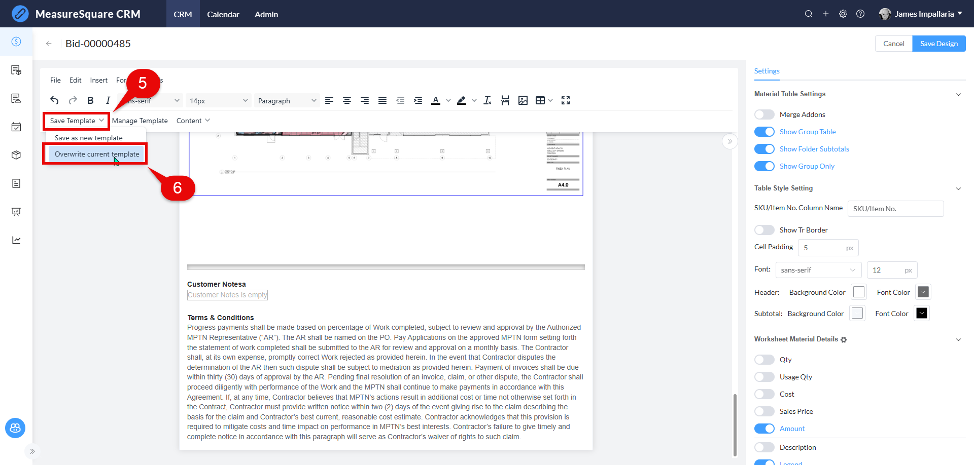This screenshot has height=465, width=974.
Task: Click the plus icon in top bar
Action: [826, 14]
